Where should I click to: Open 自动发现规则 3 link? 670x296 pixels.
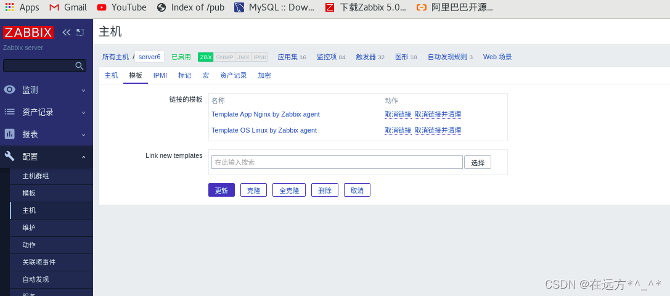pyautogui.click(x=450, y=57)
